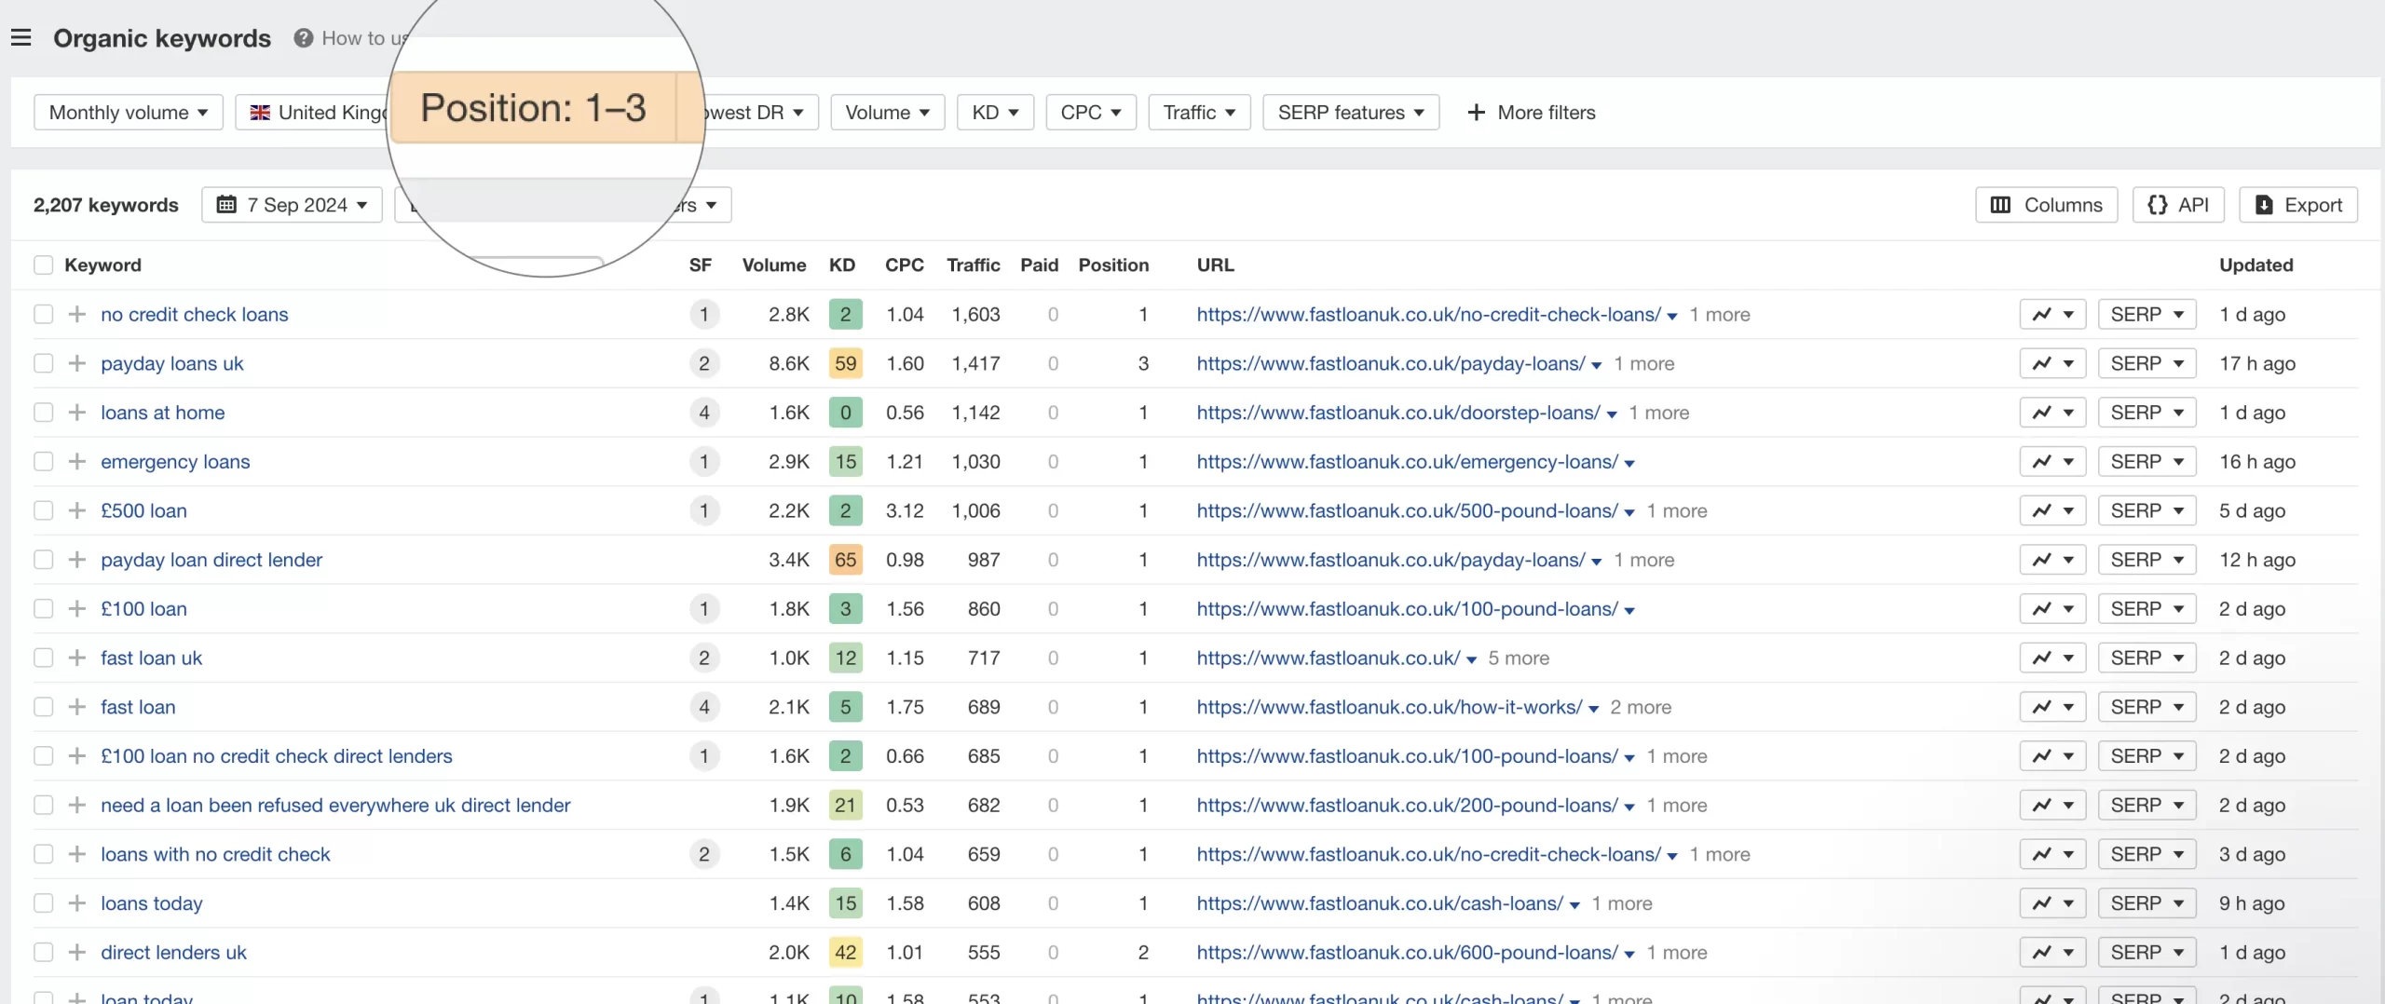Sort by Updated column header
The width and height of the screenshot is (2385, 1004).
point(2256,265)
